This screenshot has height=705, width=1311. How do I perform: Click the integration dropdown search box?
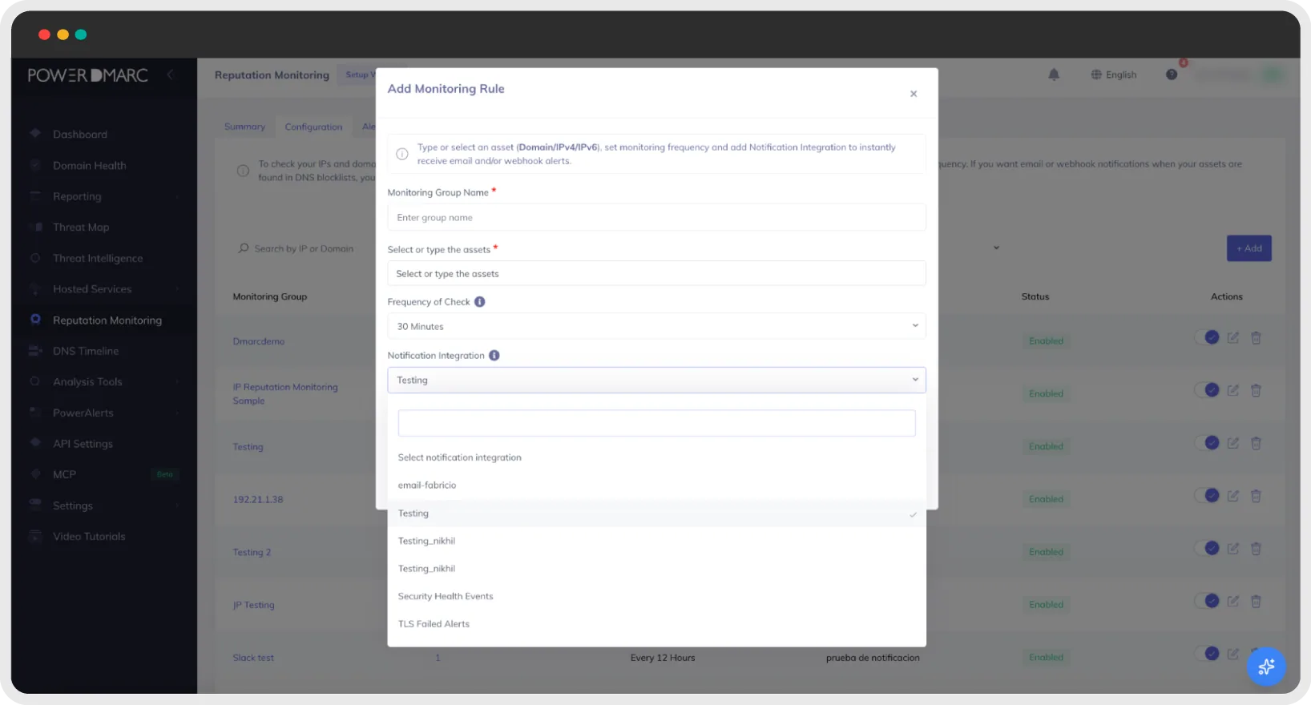pos(656,423)
